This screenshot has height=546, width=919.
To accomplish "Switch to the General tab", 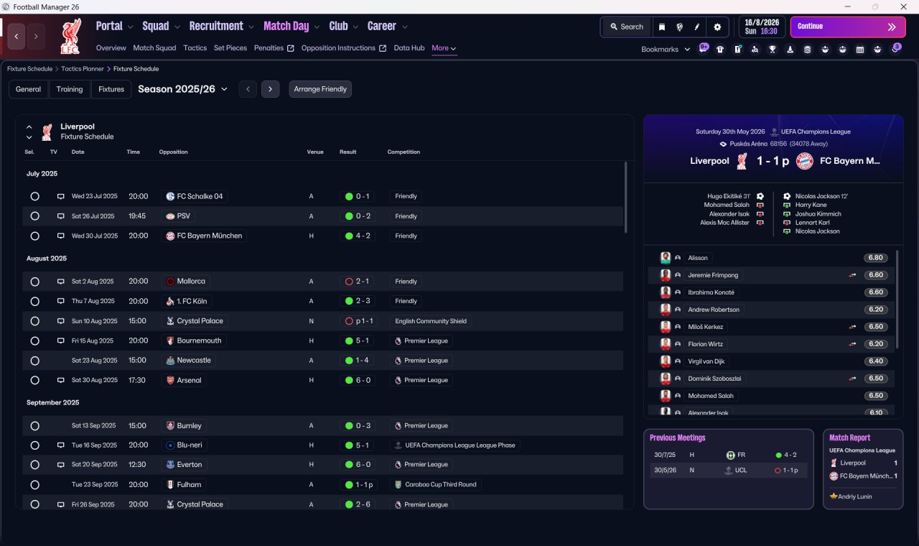I will click(x=28, y=89).
